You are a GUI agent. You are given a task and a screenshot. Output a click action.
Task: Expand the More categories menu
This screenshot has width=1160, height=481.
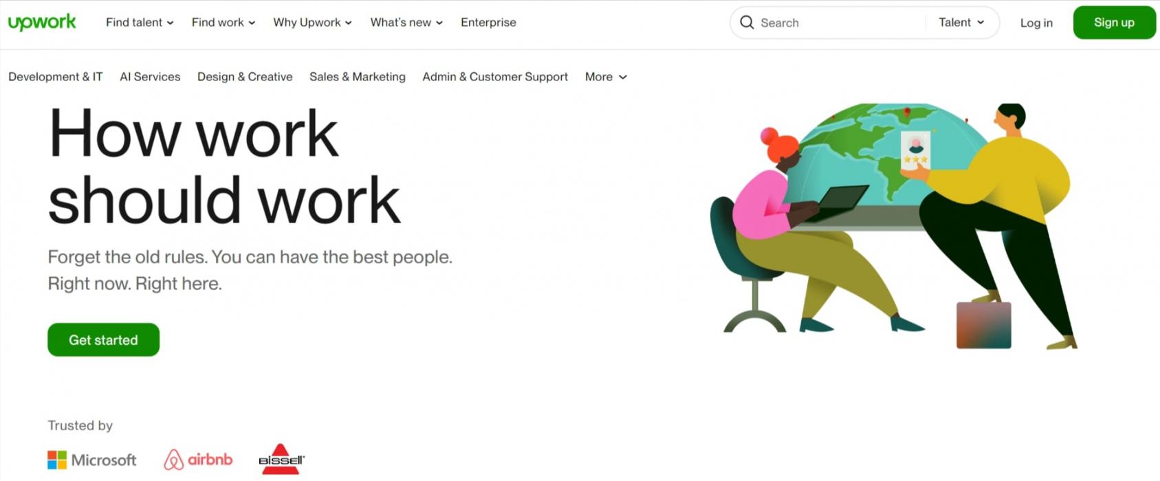pos(606,77)
